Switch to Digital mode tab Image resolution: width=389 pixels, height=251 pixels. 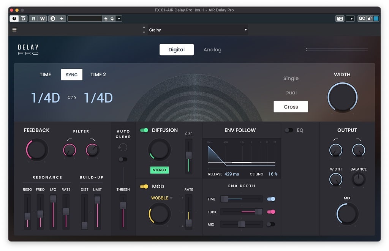pos(177,50)
